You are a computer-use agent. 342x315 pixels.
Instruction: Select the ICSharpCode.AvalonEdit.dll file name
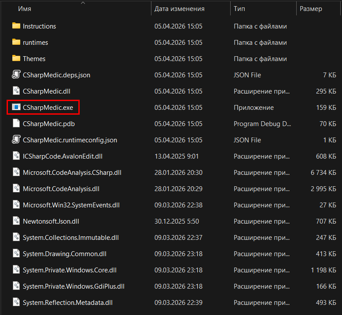click(x=63, y=156)
